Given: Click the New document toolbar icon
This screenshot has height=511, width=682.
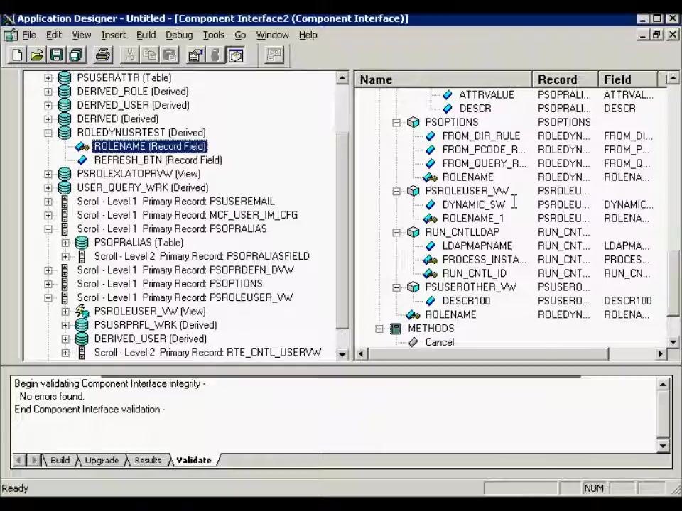Looking at the screenshot, I should point(17,55).
